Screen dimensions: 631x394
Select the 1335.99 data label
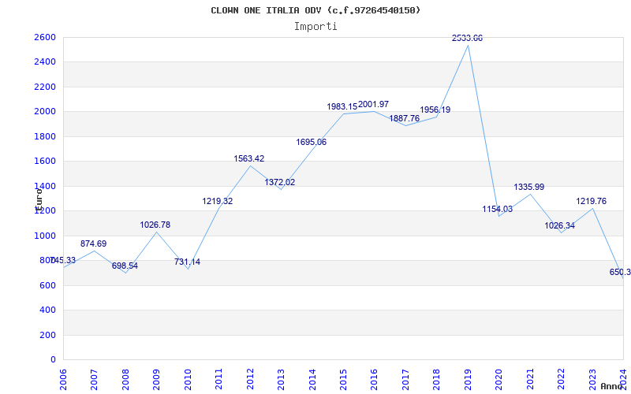pos(529,188)
